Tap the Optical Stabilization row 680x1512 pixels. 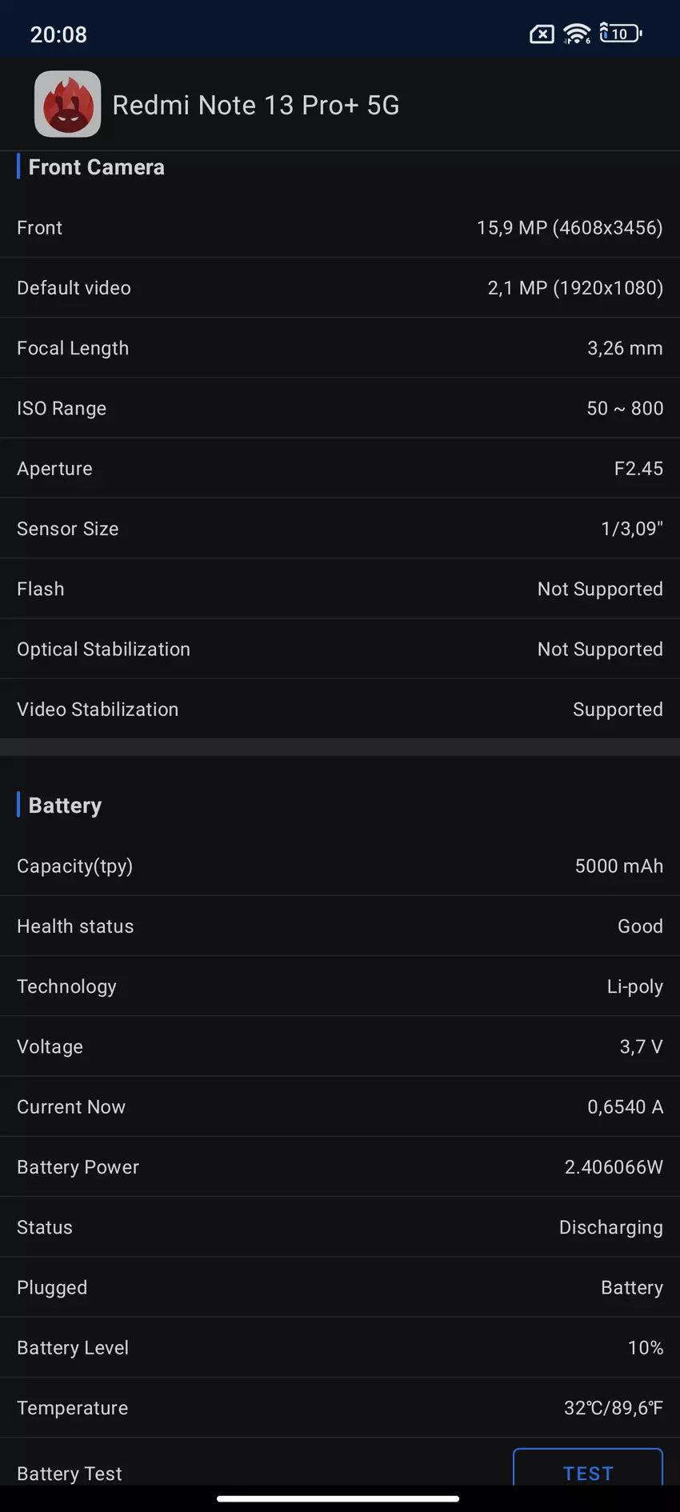(340, 649)
